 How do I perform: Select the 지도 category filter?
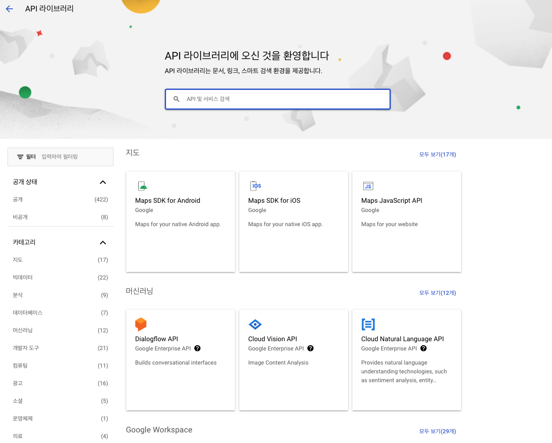(60, 260)
